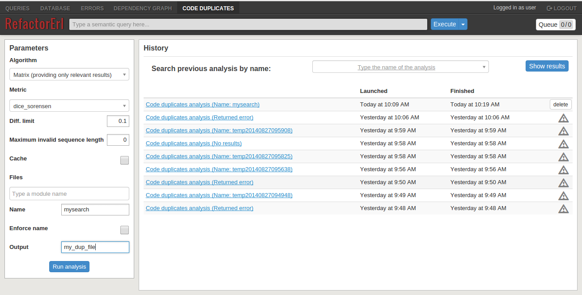Click the Output field my_dup_file
The height and width of the screenshot is (295, 582).
point(95,247)
